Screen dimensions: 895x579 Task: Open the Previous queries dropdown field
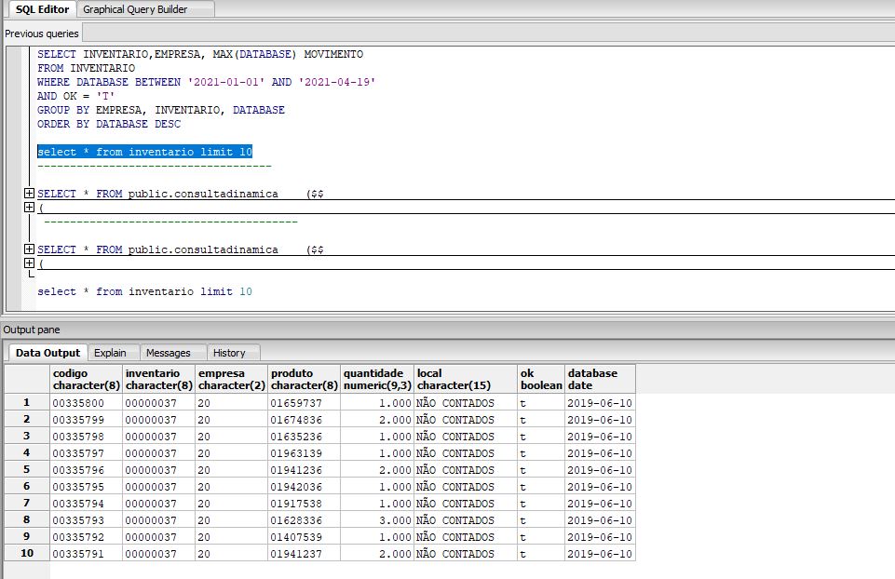(447, 33)
